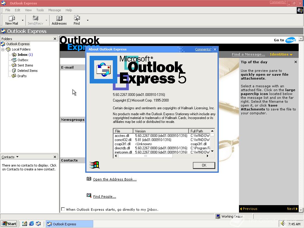
Task: Collapse the Local Folders tree node
Action: tap(3, 50)
